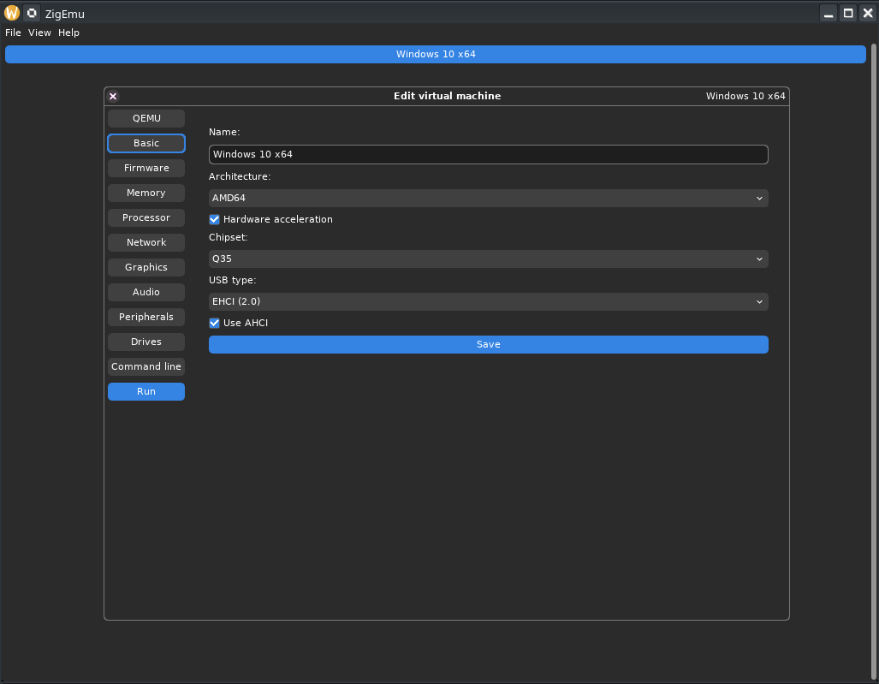Switch to the QEMU section
Viewport: 879px width, 684px height.
(146, 118)
